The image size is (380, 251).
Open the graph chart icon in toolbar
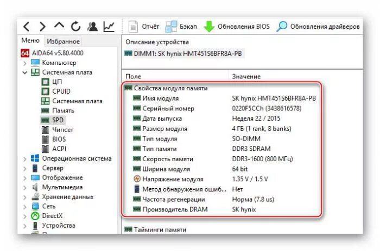109,27
